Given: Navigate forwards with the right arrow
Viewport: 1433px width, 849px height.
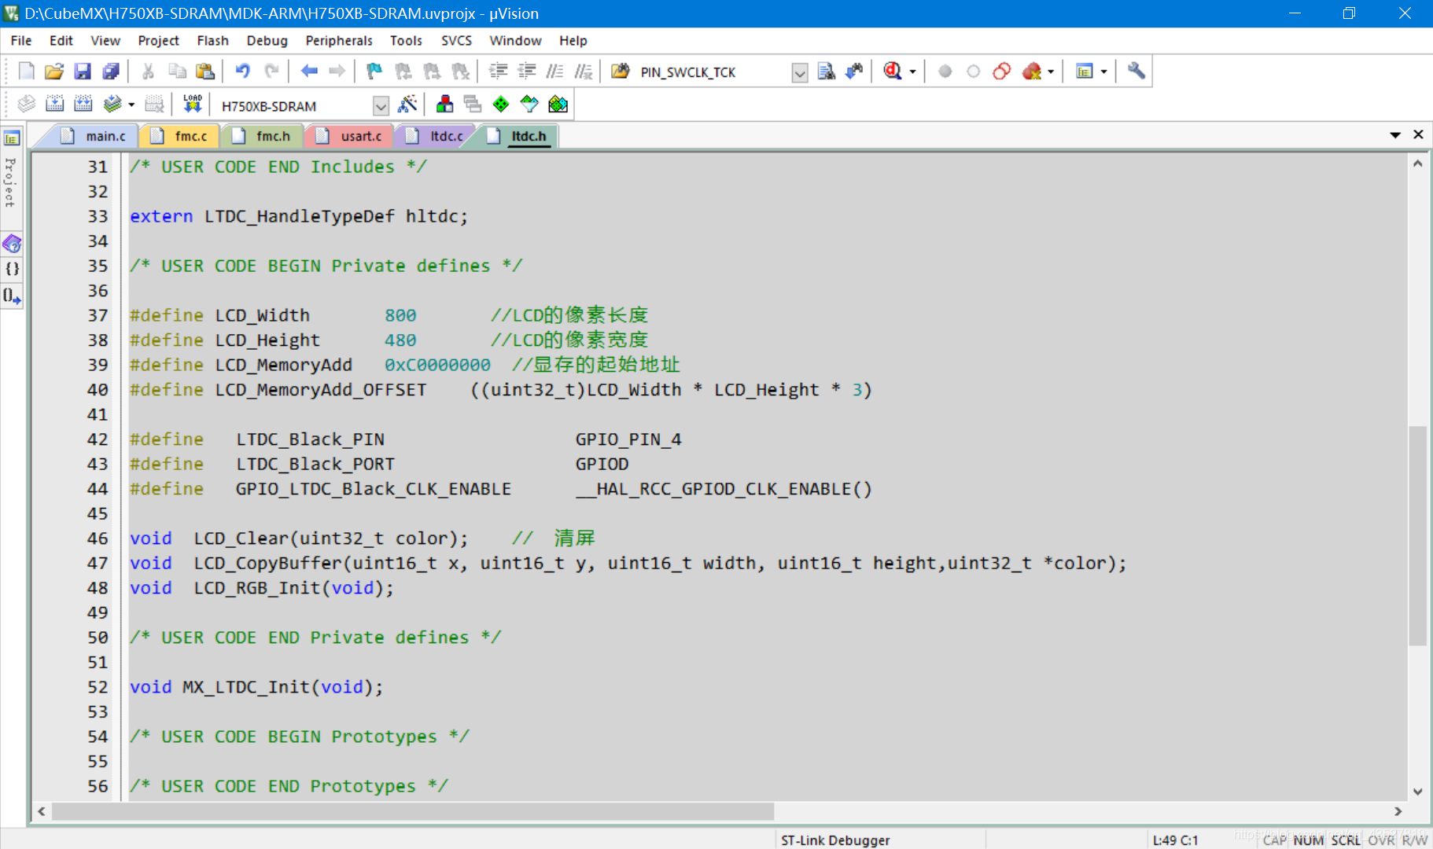Looking at the screenshot, I should [x=337, y=72].
